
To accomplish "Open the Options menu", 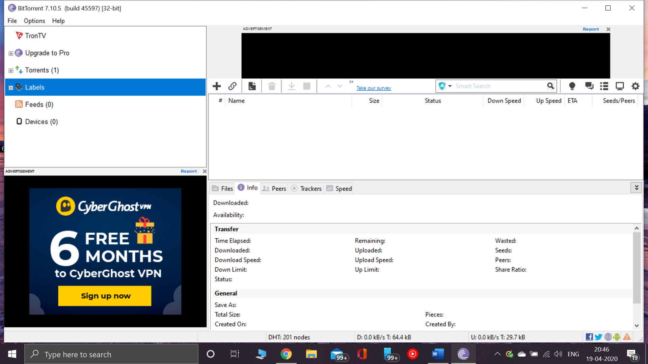I will click(34, 21).
